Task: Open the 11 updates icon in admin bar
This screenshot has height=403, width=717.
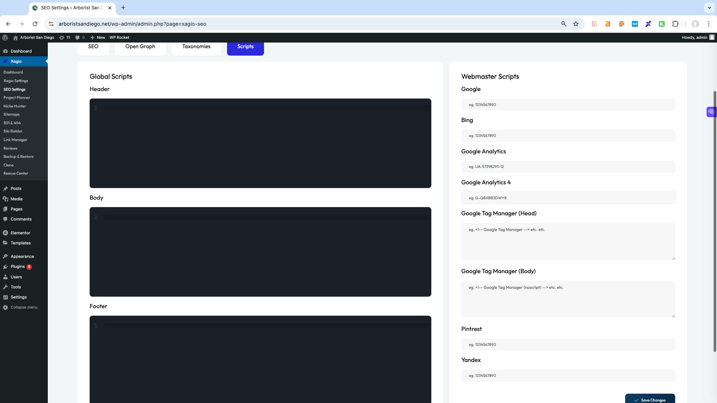Action: click(65, 37)
